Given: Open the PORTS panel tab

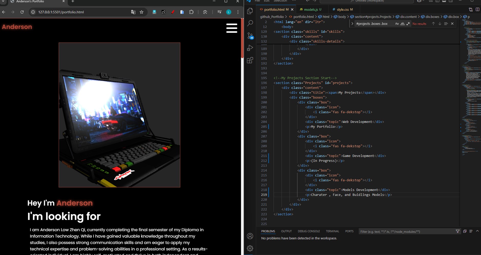Looking at the screenshot, I should click(349, 231).
